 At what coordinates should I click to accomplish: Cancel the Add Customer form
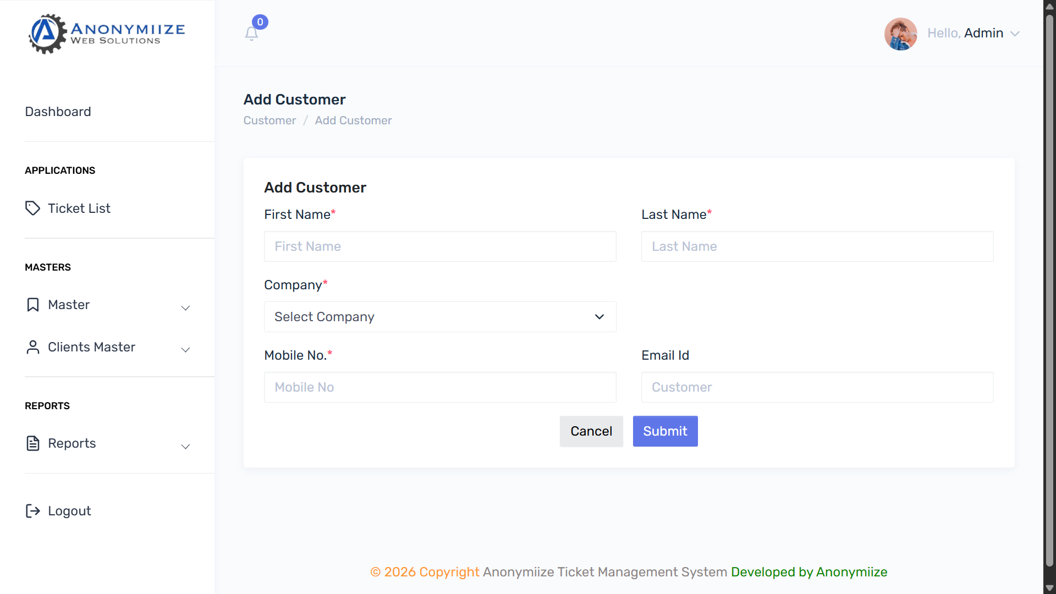pos(591,431)
